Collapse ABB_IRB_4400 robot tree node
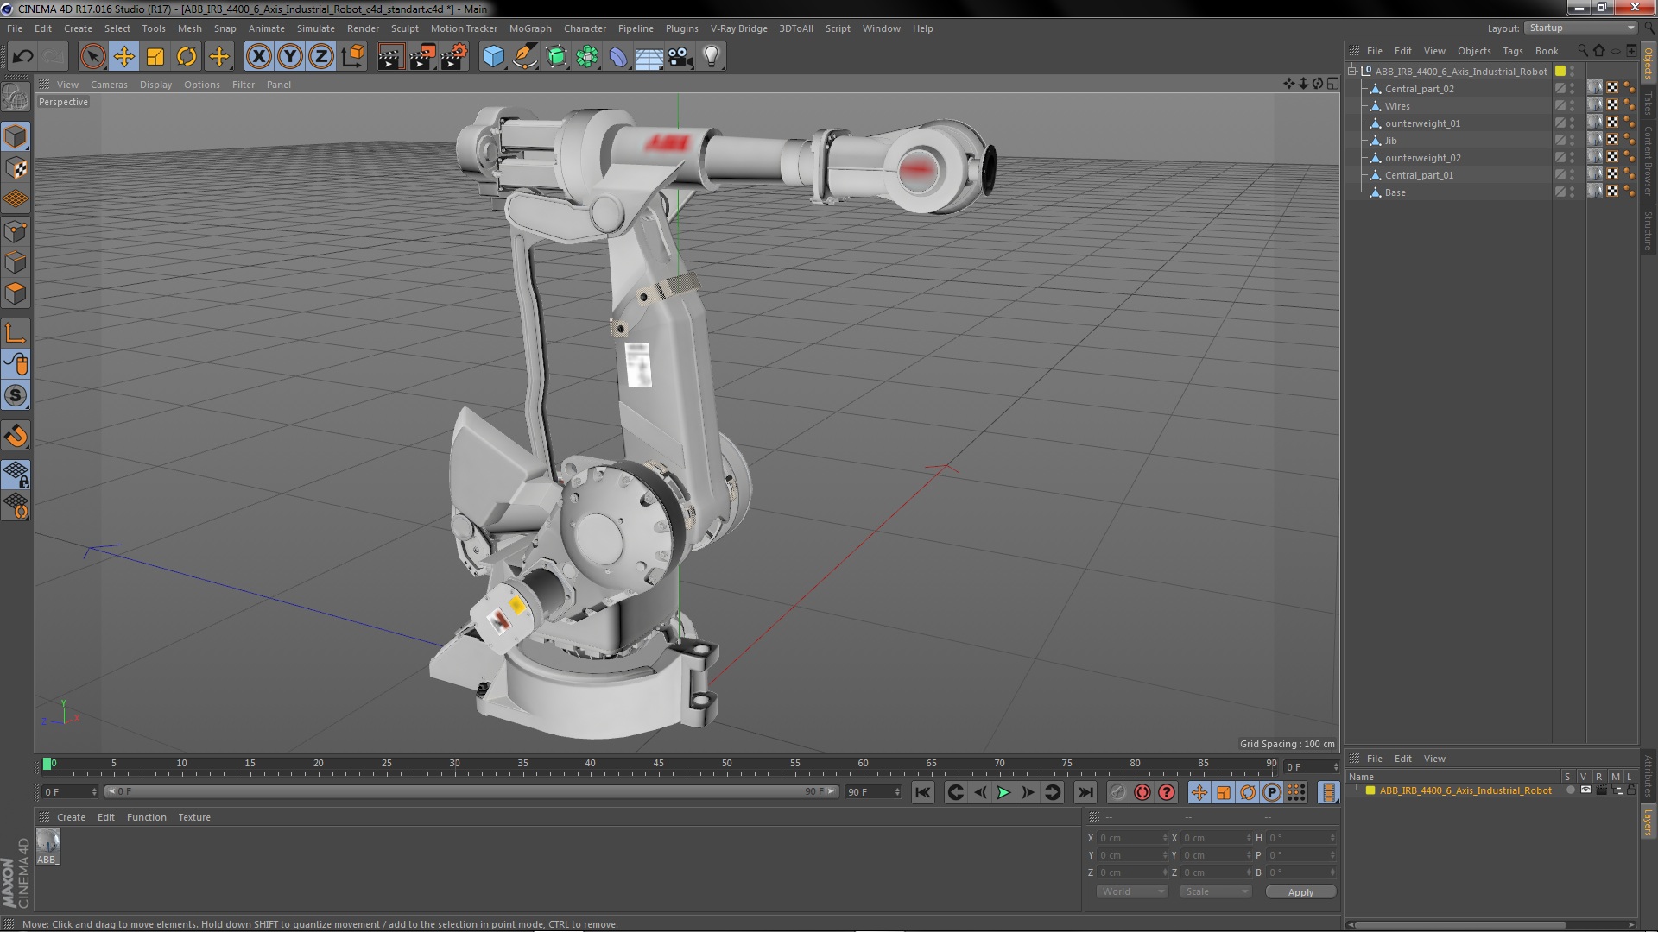The width and height of the screenshot is (1658, 932). pos(1352,72)
